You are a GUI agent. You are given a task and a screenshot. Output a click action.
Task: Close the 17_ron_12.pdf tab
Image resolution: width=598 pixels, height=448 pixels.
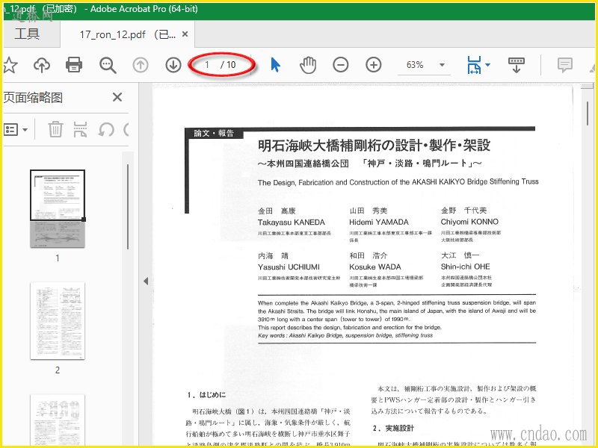click(185, 34)
